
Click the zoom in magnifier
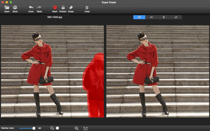tap(76, 128)
